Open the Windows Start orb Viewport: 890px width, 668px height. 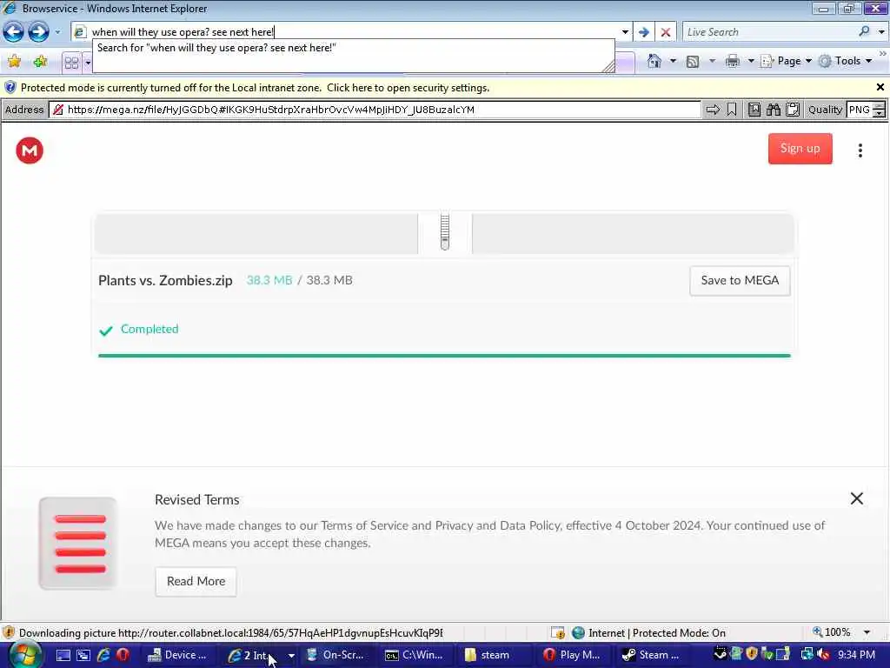25,656
